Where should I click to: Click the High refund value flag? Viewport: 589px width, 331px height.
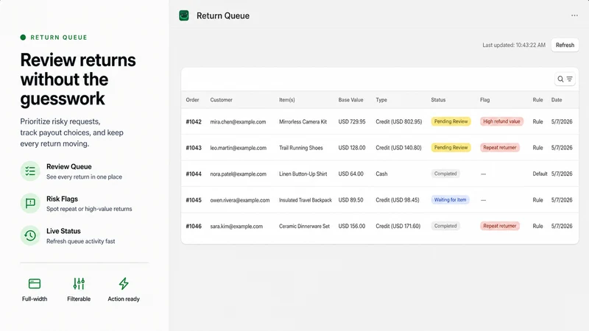point(501,121)
